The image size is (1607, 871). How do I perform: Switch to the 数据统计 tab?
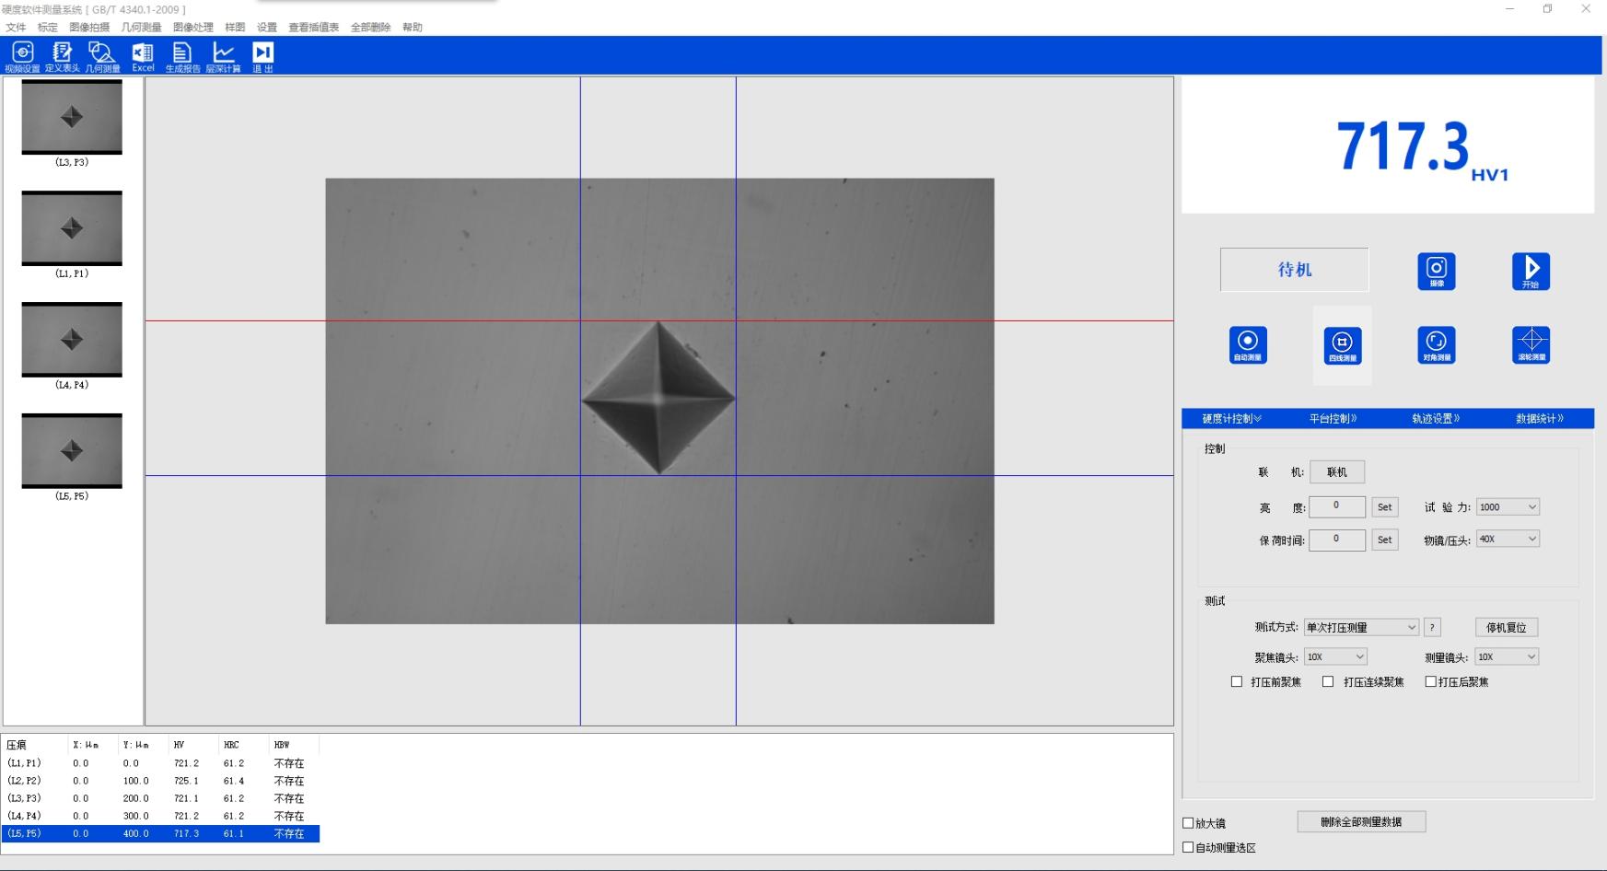pos(1539,419)
